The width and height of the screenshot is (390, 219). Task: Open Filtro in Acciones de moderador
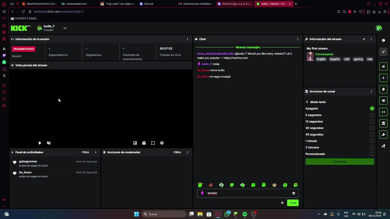pos(177,152)
